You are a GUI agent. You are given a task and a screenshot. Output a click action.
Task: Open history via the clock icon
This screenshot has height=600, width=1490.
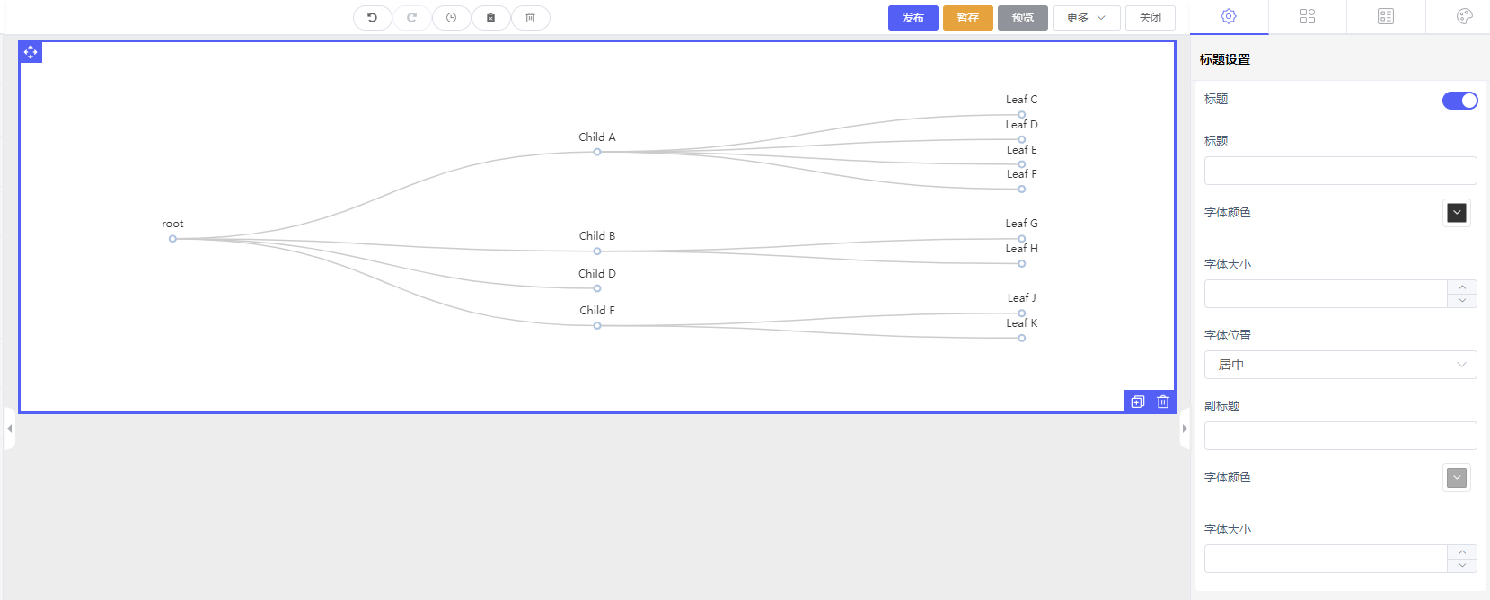click(x=451, y=18)
